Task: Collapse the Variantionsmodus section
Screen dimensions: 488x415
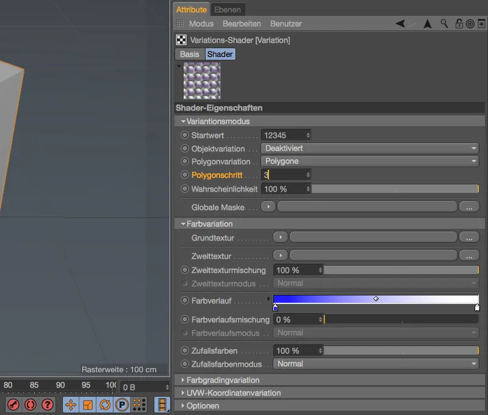Action: (184, 121)
